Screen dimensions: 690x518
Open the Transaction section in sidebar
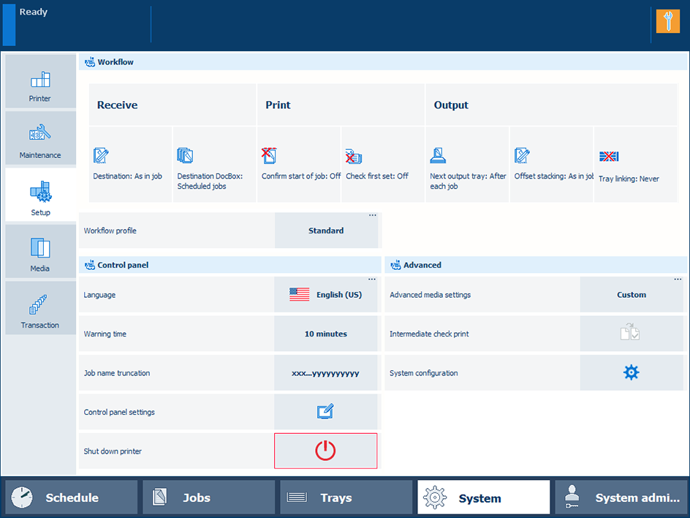[40, 308]
